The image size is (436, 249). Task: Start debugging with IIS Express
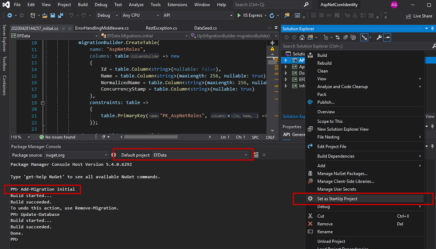250,16
